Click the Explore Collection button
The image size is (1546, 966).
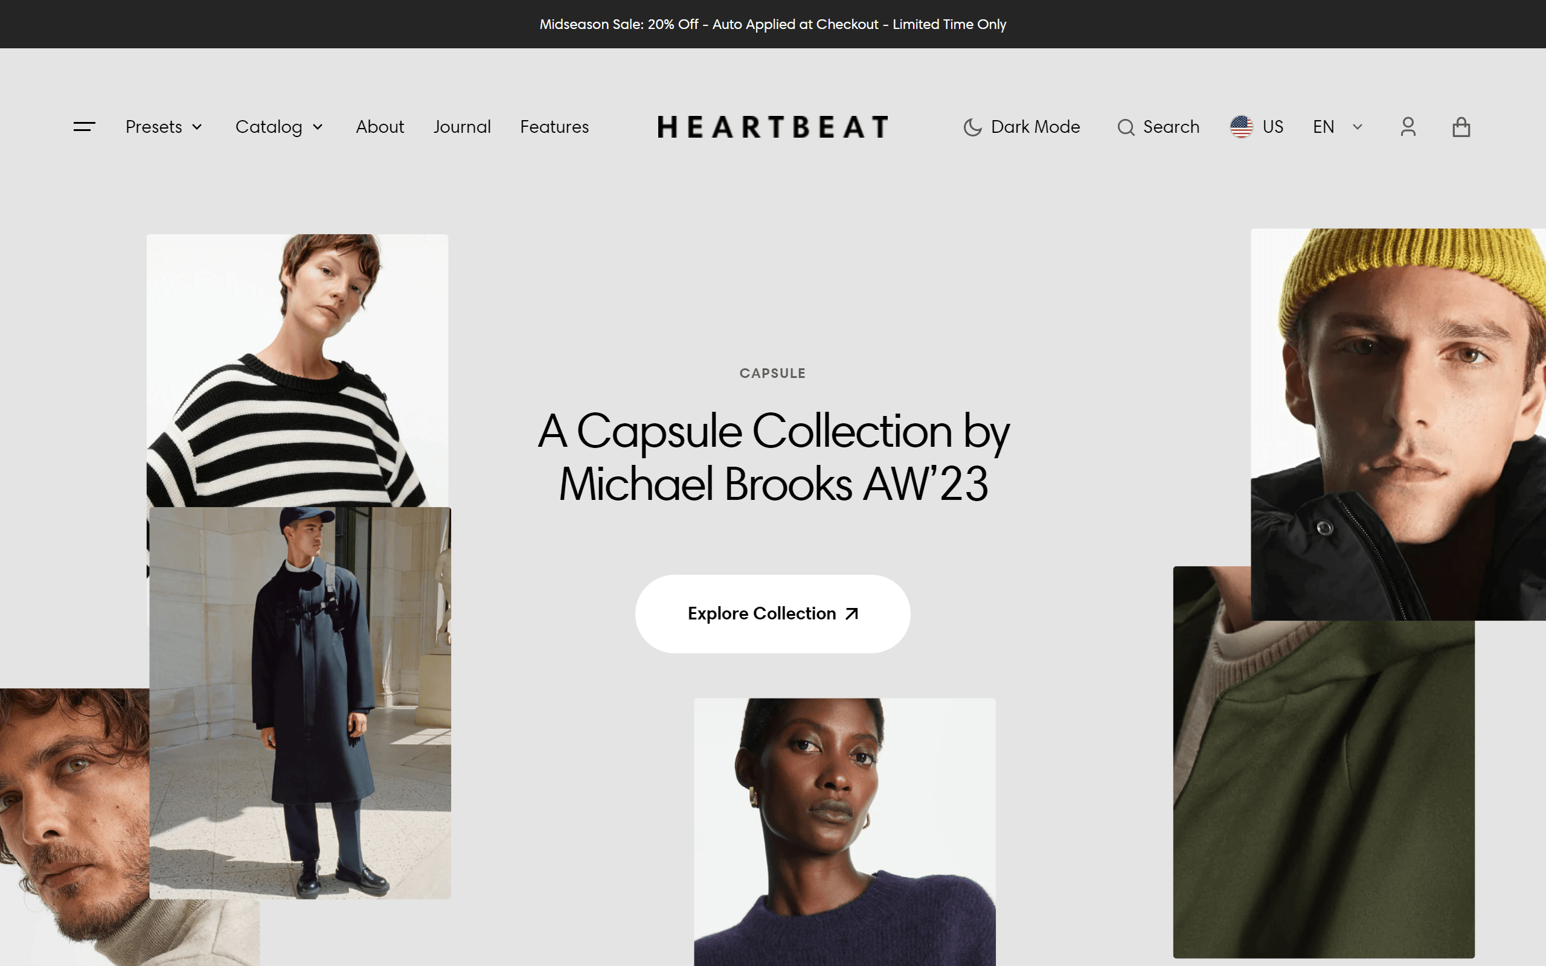point(772,613)
